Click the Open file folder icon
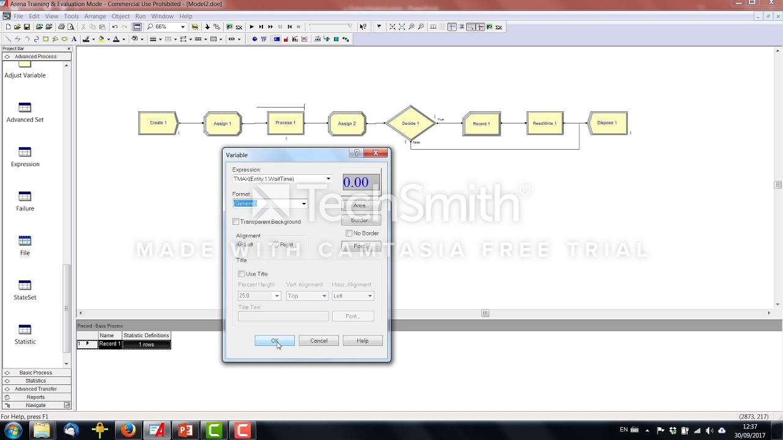 (17, 27)
